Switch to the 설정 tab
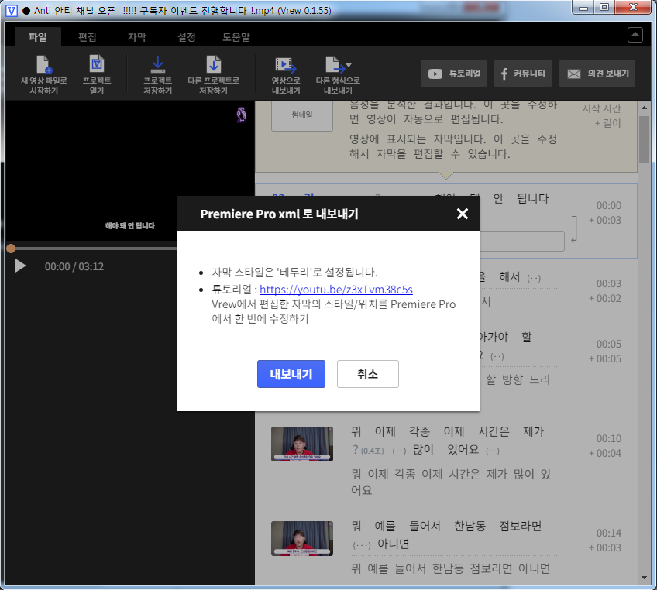Viewport: 657px width, 590px height. (187, 37)
